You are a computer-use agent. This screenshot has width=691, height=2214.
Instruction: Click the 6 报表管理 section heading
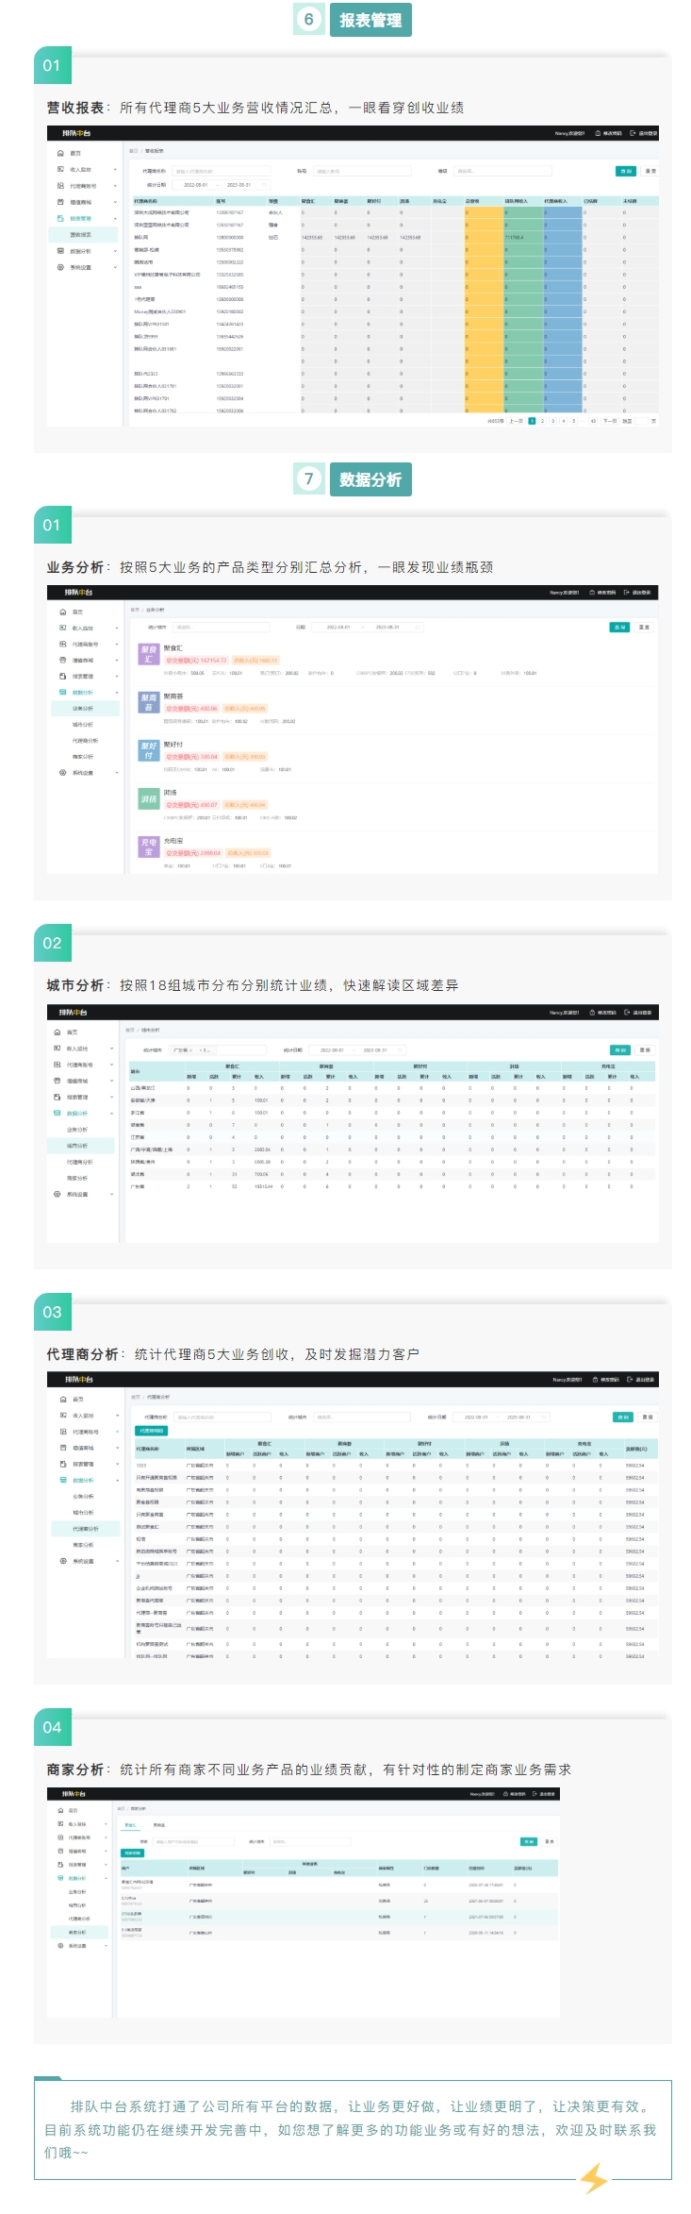pos(354,20)
